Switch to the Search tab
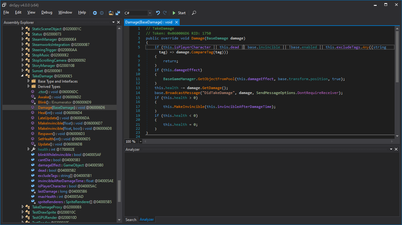The image size is (402, 225). pyautogui.click(x=130, y=219)
